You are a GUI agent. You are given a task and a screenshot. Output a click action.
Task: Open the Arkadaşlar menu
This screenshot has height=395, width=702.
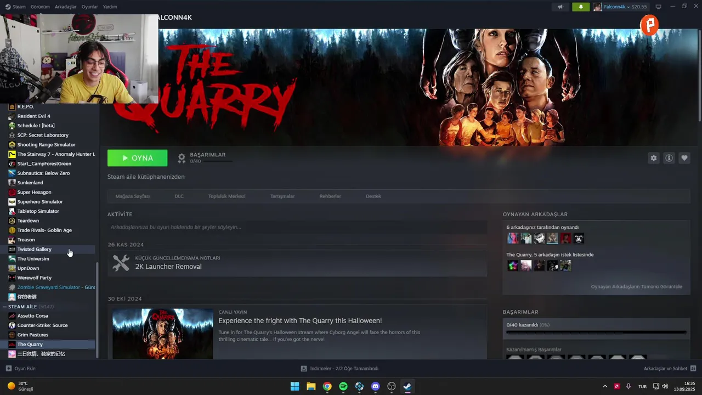(x=66, y=7)
